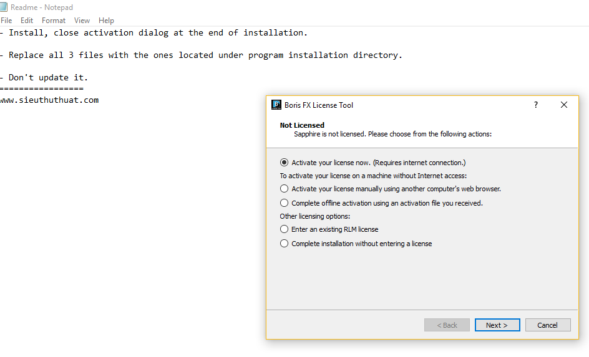589x357 pixels.
Task: Open the Edit menu in Notepad
Action: click(27, 21)
